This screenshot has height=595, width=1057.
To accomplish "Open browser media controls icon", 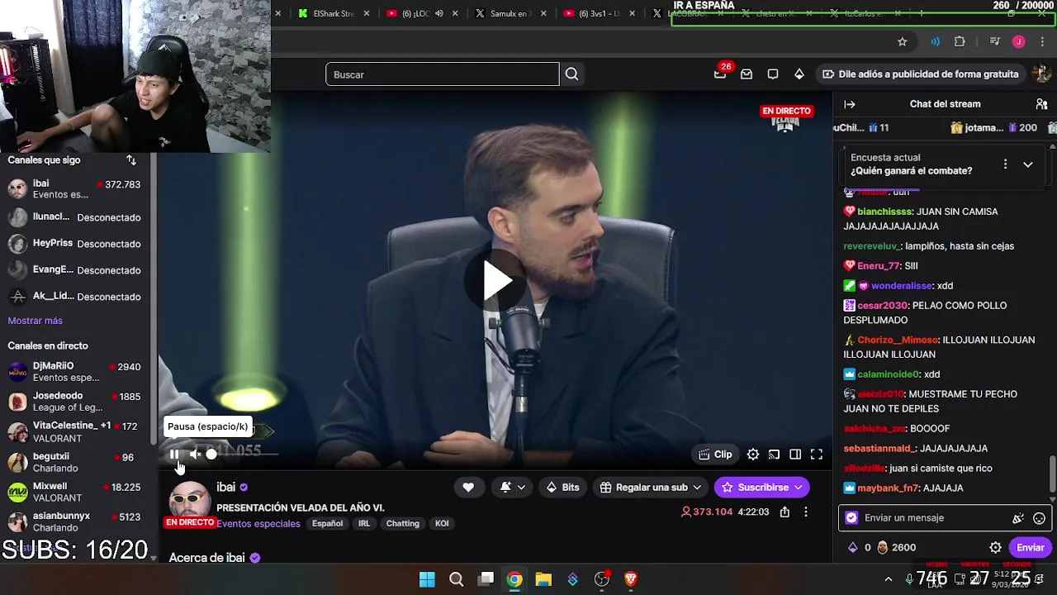I will [x=995, y=41].
